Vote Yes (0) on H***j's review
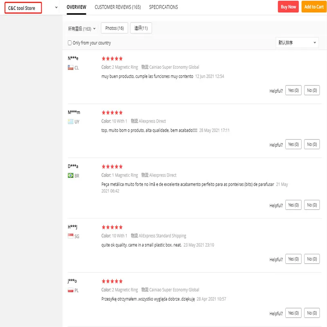This screenshot has height=327, width=327. pos(293,259)
